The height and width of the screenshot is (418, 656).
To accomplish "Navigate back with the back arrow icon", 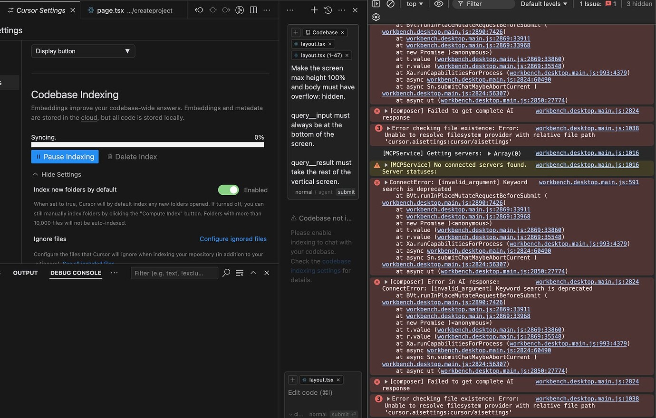I will click(199, 9).
